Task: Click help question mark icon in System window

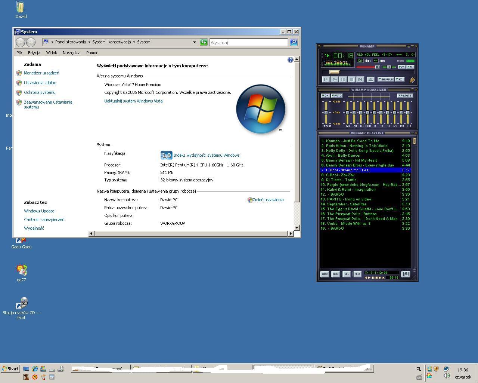Action: (291, 60)
